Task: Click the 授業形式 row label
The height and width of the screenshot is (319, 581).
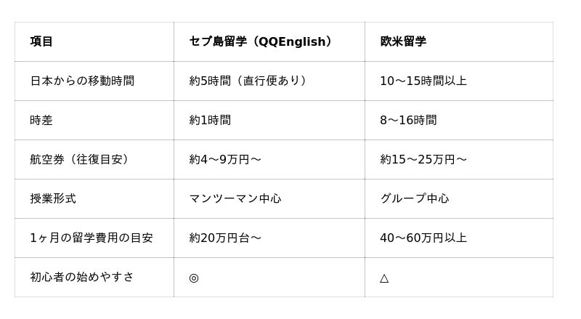Action: tap(53, 198)
